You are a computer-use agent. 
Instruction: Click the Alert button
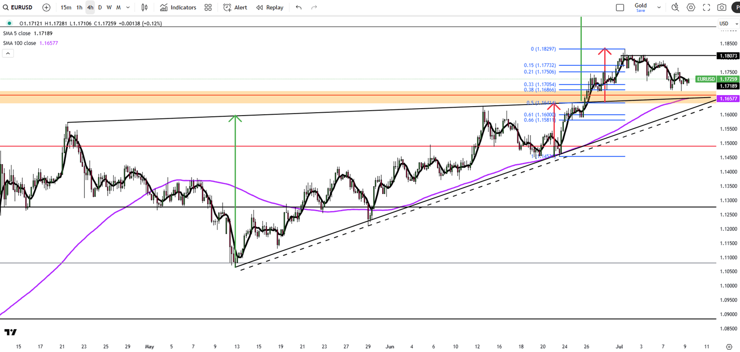pos(235,7)
